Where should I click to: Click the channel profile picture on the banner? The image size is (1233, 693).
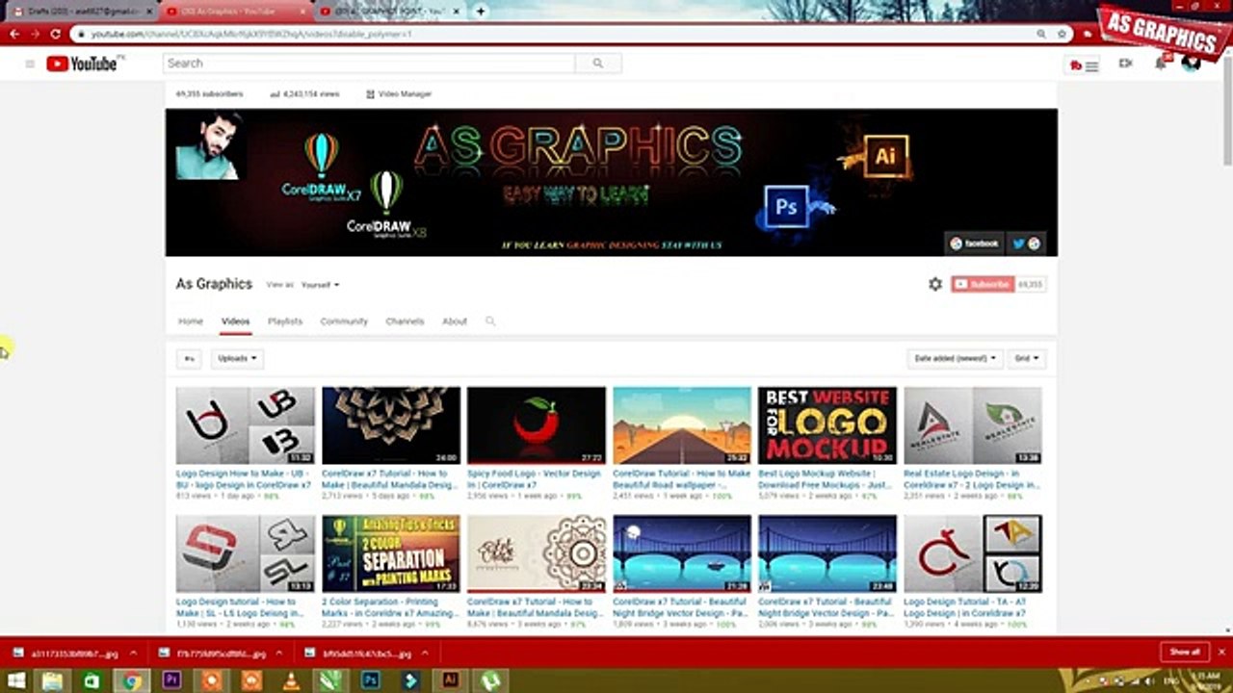coord(208,146)
